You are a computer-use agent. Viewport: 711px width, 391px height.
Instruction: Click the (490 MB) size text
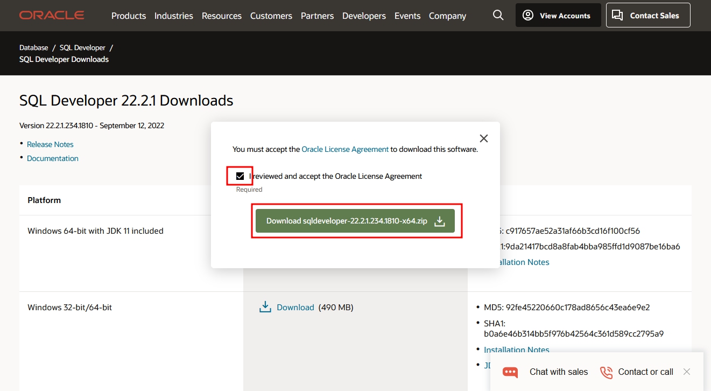(336, 308)
